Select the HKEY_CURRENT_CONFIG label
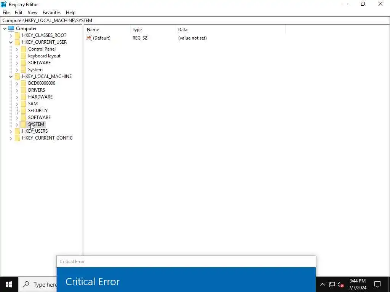 coord(47,138)
